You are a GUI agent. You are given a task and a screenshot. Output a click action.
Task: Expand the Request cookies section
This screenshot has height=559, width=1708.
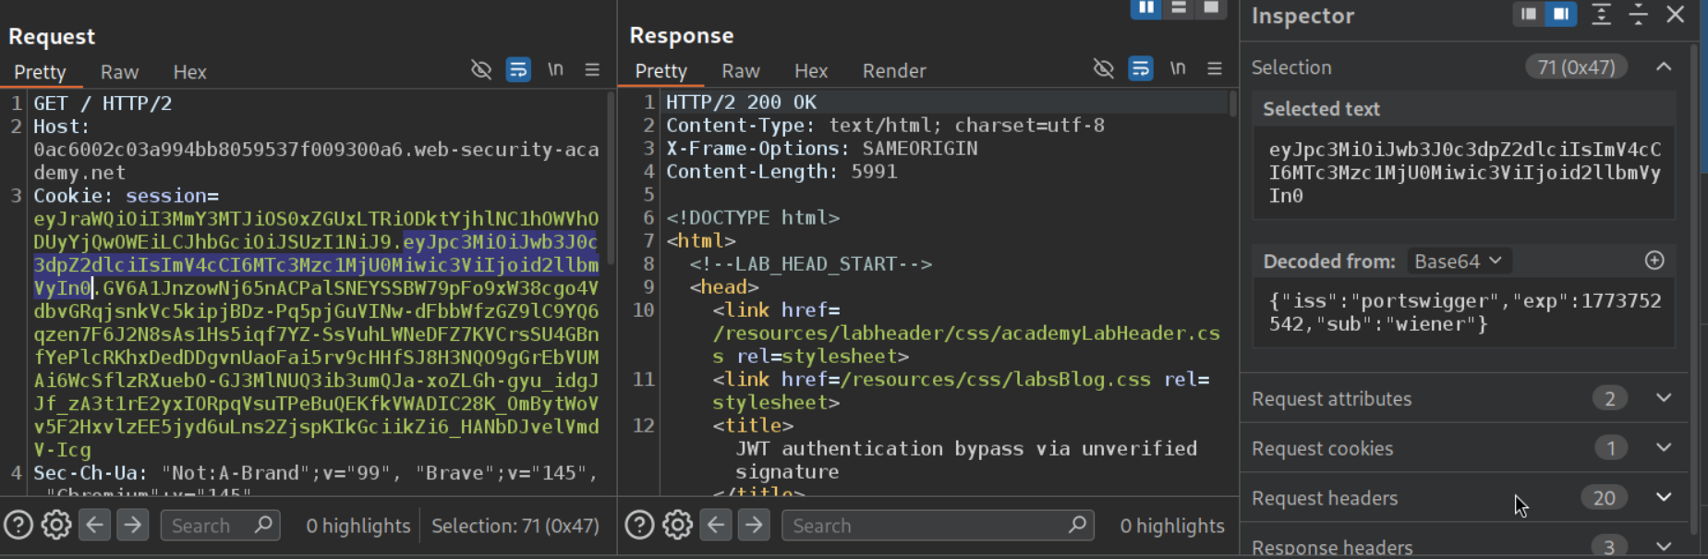(x=1664, y=448)
